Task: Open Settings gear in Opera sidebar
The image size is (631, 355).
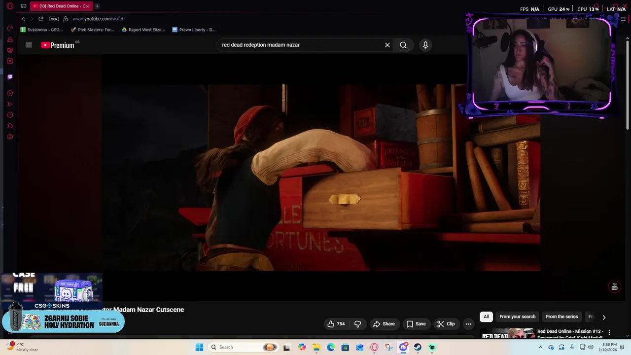Action: pos(10,137)
